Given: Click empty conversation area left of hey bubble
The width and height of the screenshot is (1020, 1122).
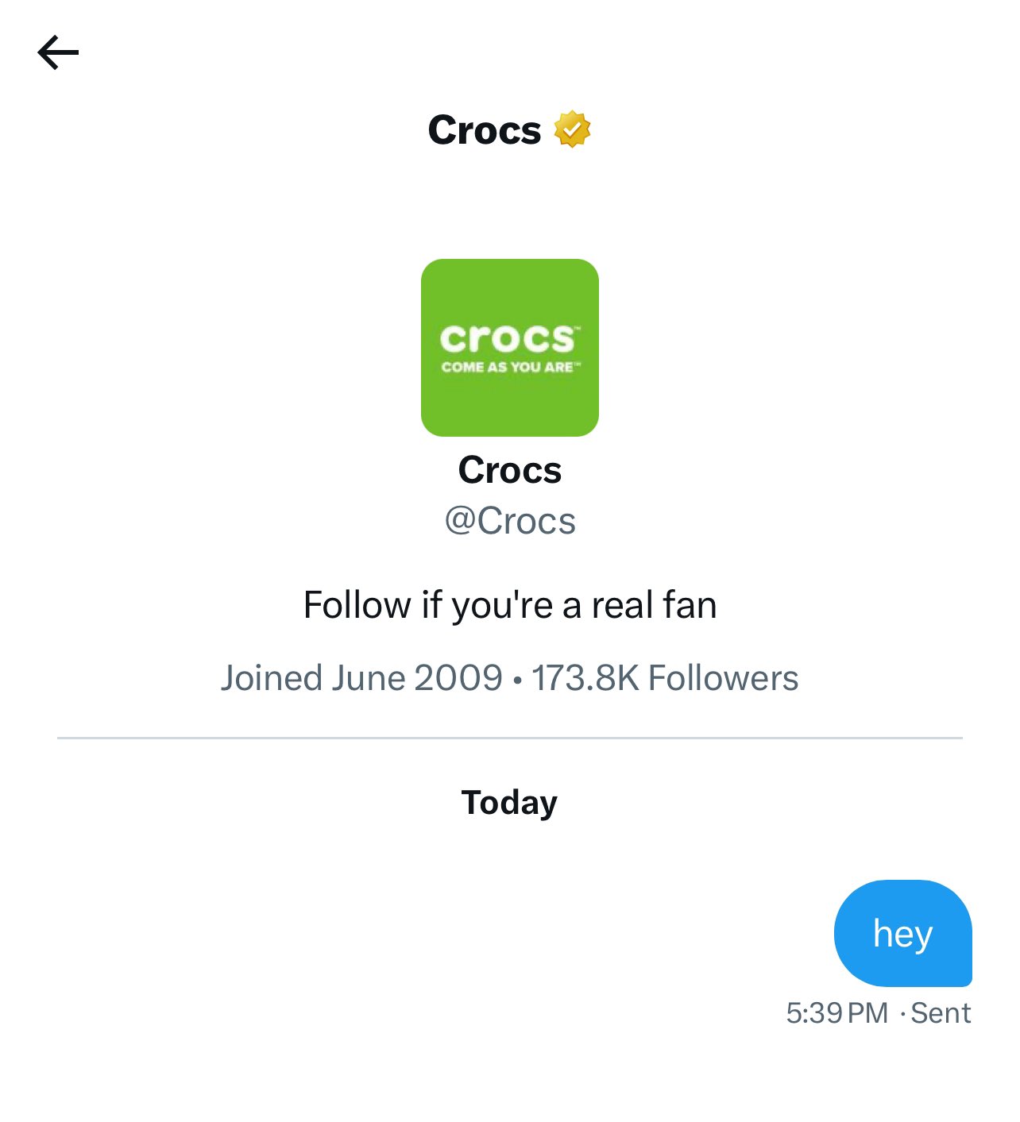Looking at the screenshot, I should coord(413,933).
